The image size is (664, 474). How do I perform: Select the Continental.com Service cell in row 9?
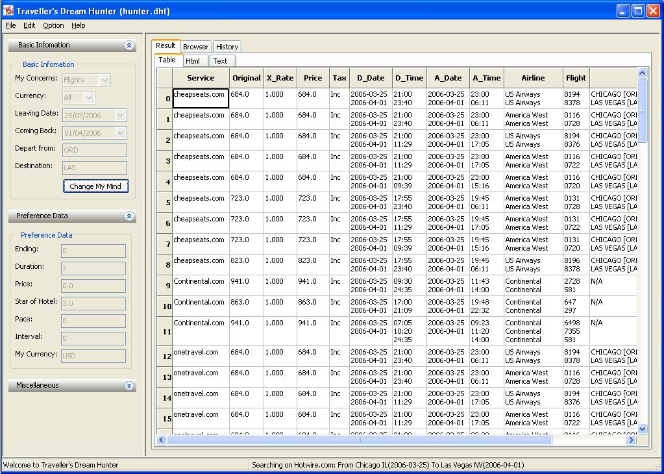pos(201,286)
